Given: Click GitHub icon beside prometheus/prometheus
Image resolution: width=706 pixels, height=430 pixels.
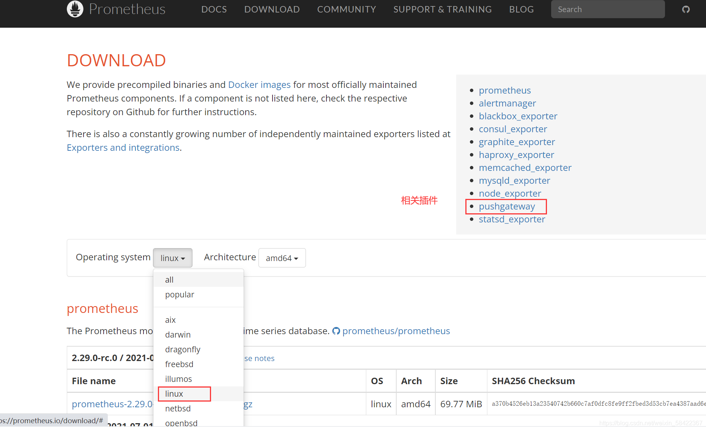Looking at the screenshot, I should tap(336, 331).
